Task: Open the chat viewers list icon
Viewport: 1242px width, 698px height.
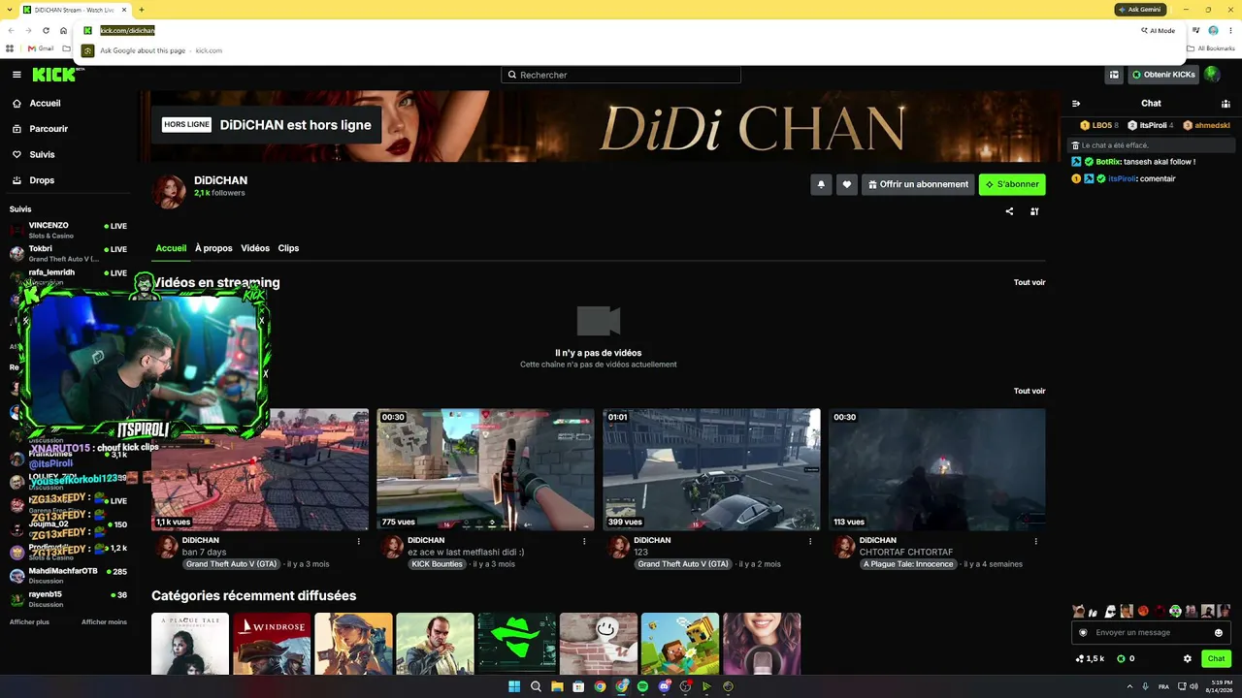Action: click(1226, 104)
